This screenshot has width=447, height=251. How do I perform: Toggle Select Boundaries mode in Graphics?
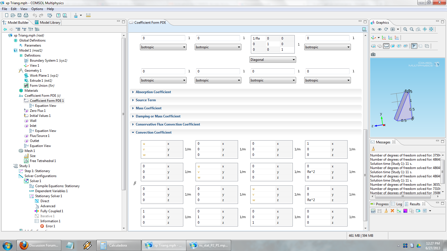pos(393,46)
